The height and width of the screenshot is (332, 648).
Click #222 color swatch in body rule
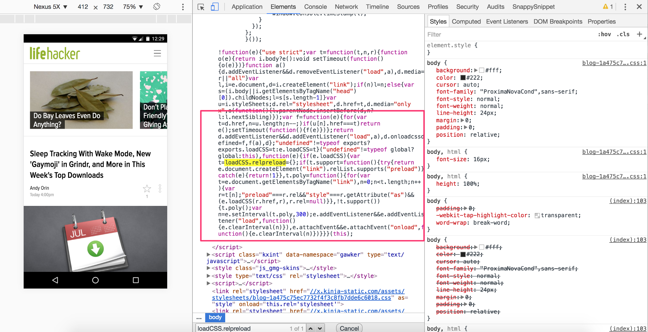point(463,78)
